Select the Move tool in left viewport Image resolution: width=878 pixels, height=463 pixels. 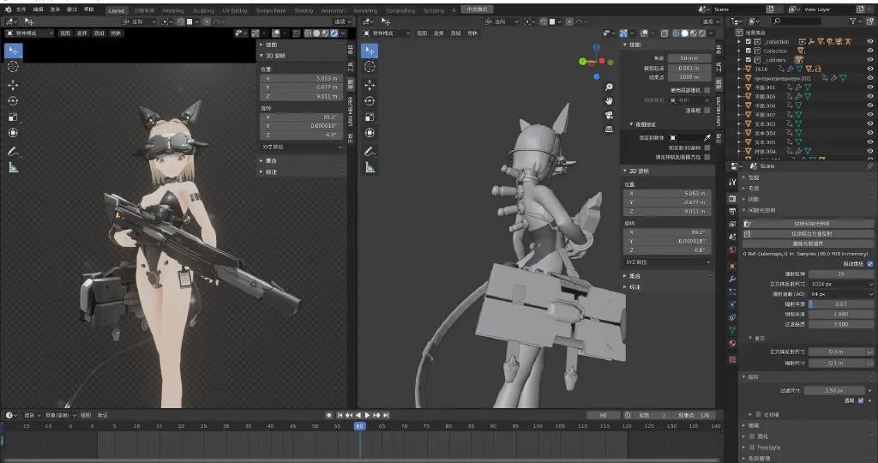tap(13, 85)
